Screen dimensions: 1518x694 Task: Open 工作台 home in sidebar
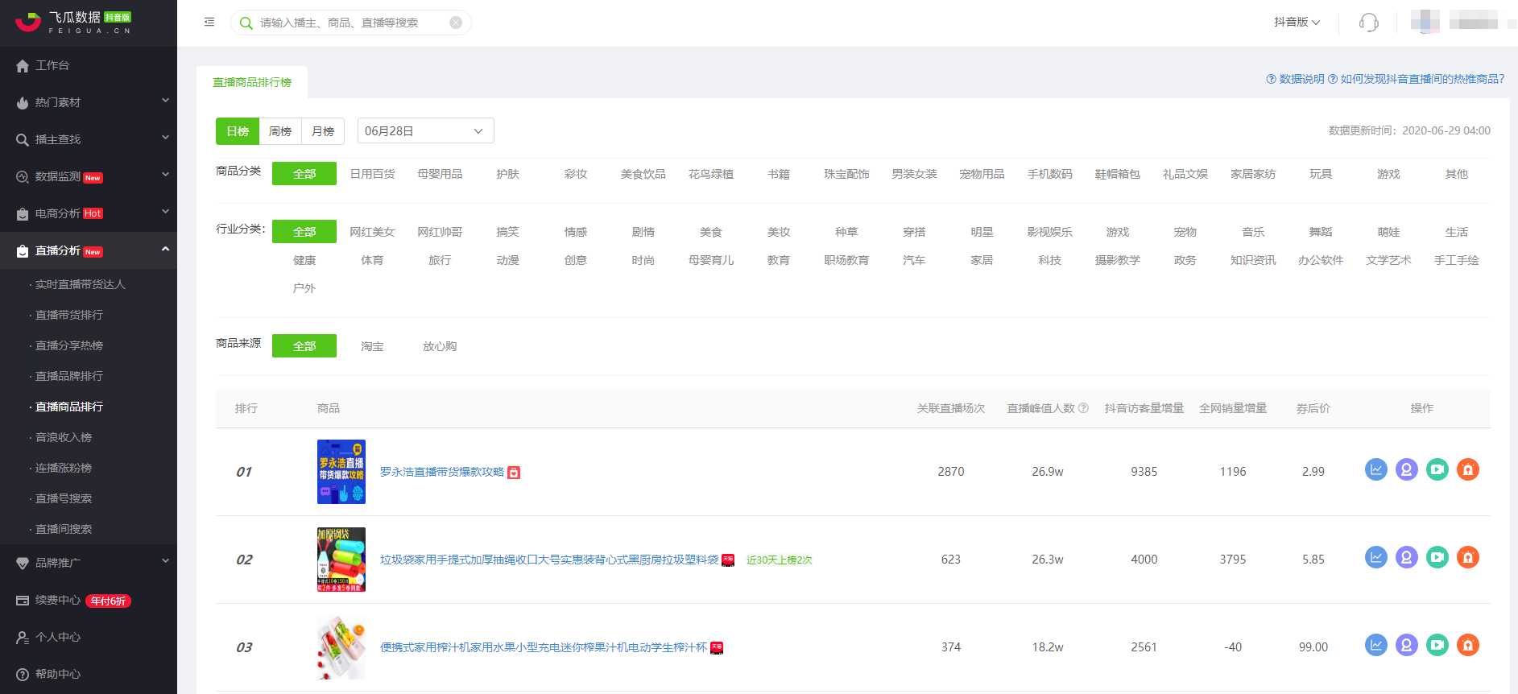pyautogui.click(x=89, y=65)
